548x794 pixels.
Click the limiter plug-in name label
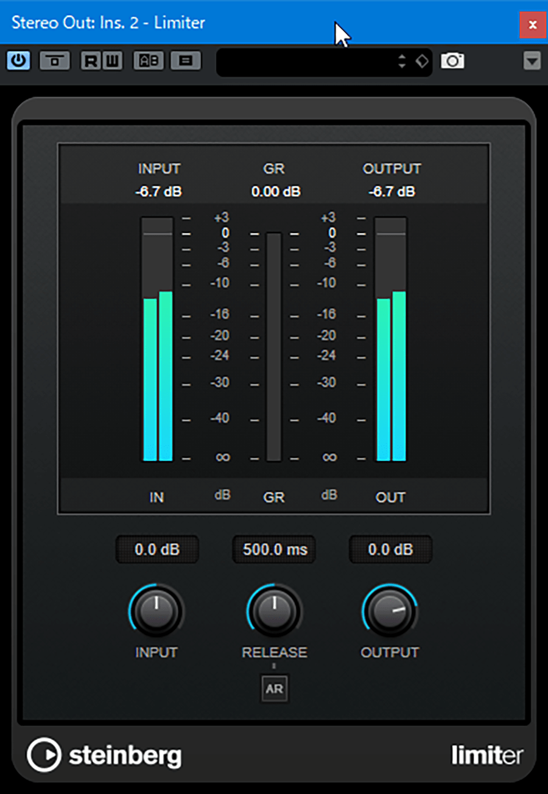pos(487,756)
